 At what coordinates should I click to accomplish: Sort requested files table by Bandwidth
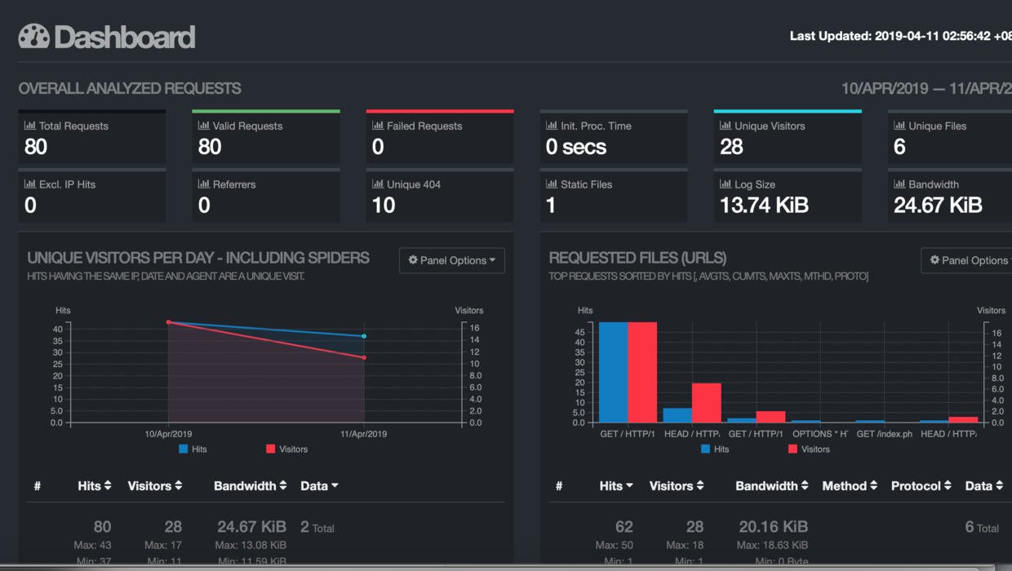point(772,485)
